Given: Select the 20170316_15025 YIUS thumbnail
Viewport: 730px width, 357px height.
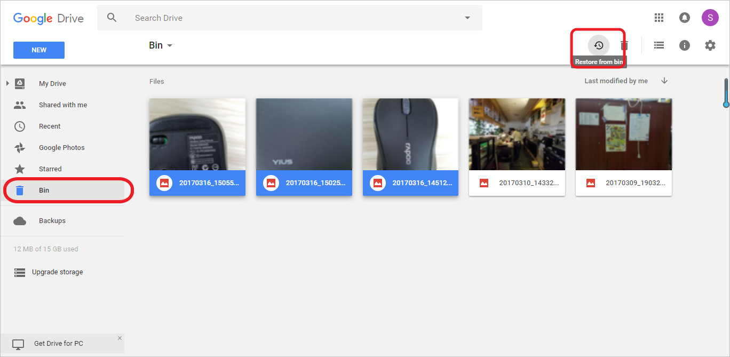Looking at the screenshot, I should [304, 134].
